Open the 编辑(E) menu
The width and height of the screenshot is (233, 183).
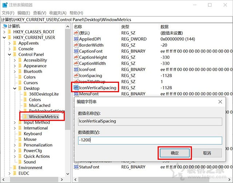(x=24, y=13)
